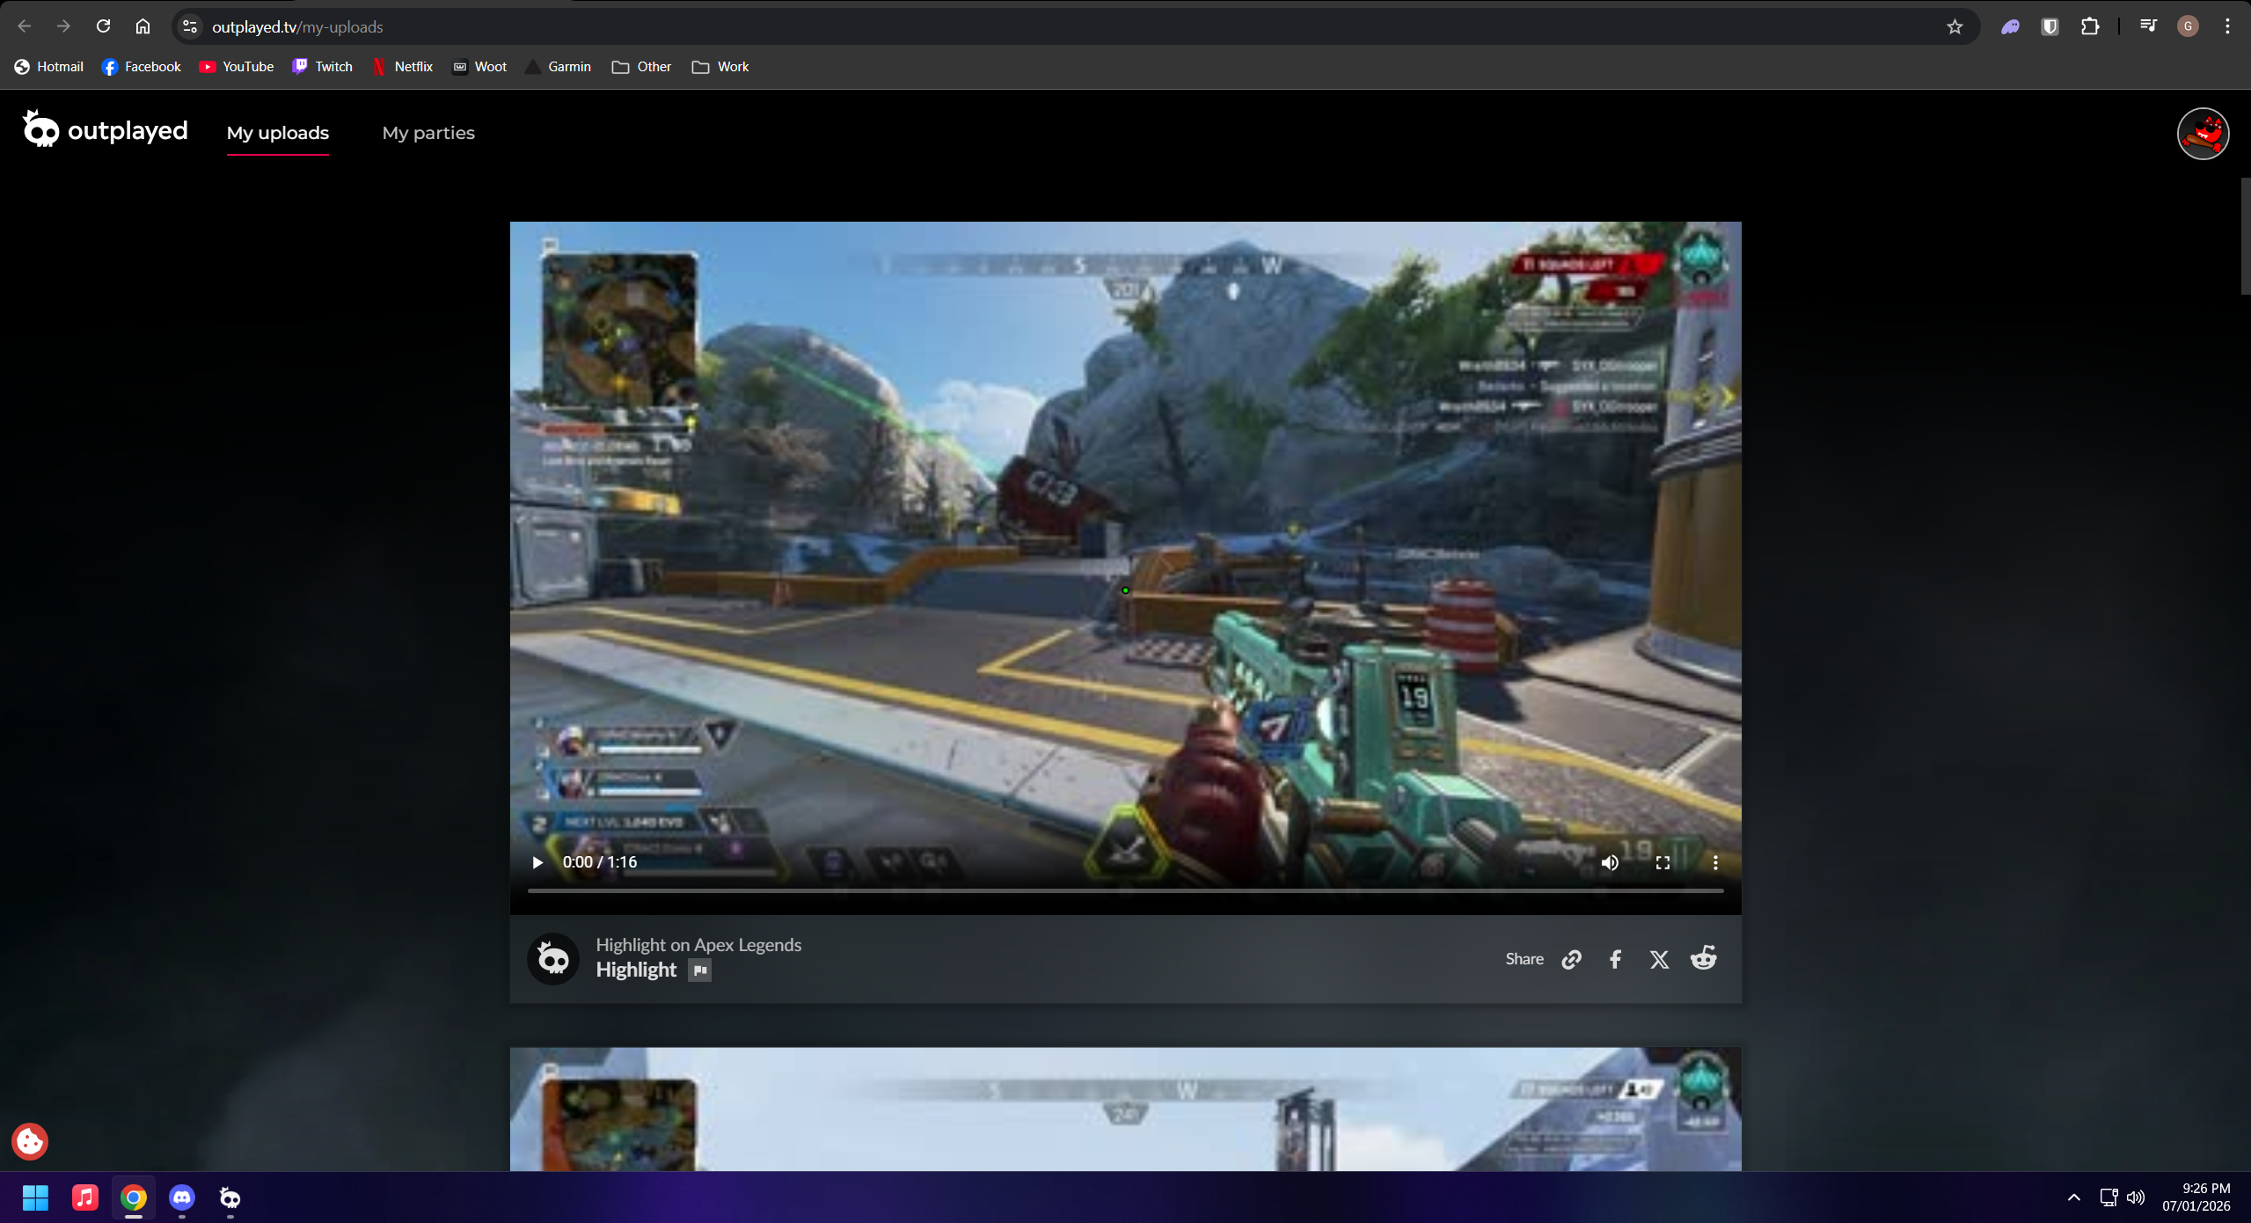This screenshot has height=1223, width=2251.
Task: Select the My uploads tab
Action: point(278,133)
